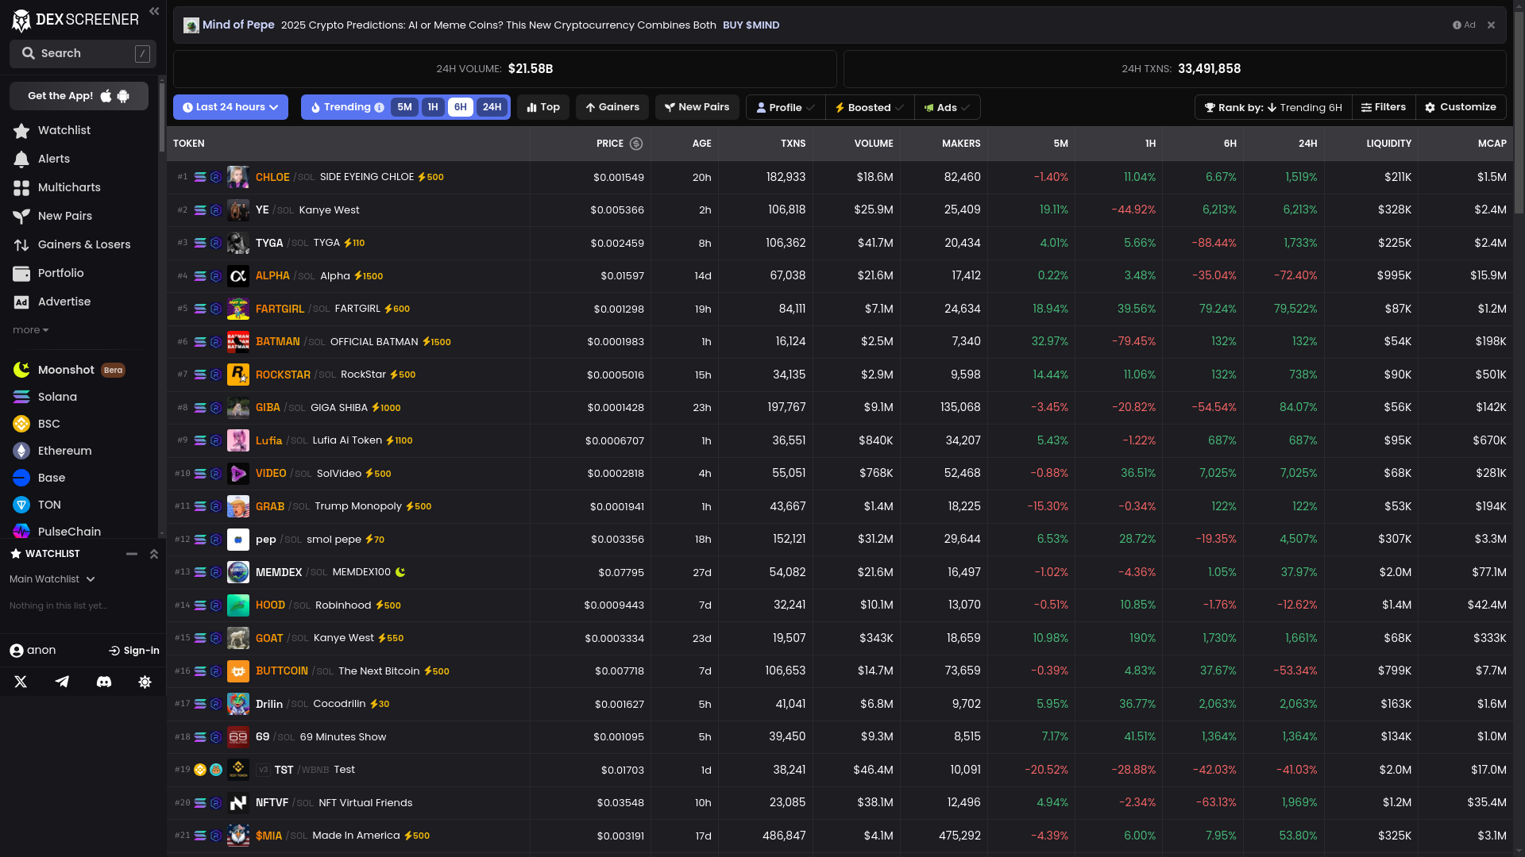Open anon user profile

click(33, 651)
